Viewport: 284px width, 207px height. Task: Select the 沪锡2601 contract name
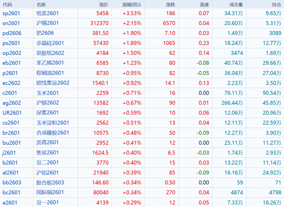[x=47, y=23]
